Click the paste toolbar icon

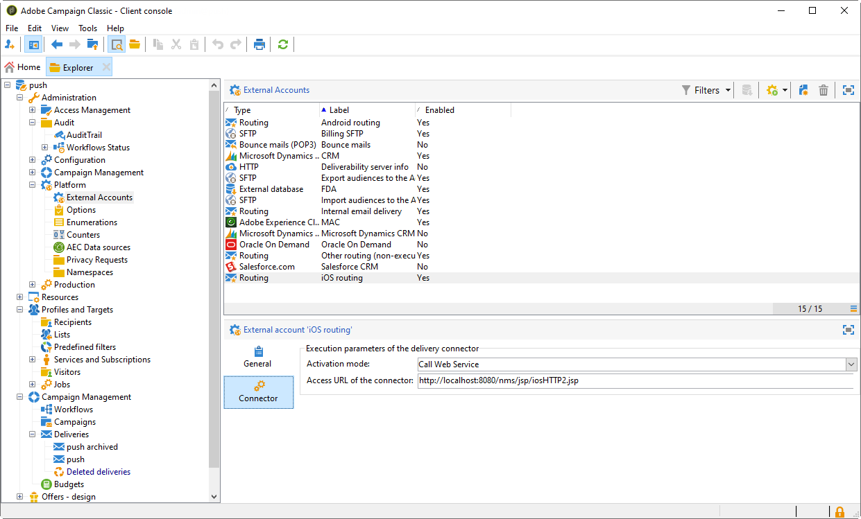(x=194, y=44)
